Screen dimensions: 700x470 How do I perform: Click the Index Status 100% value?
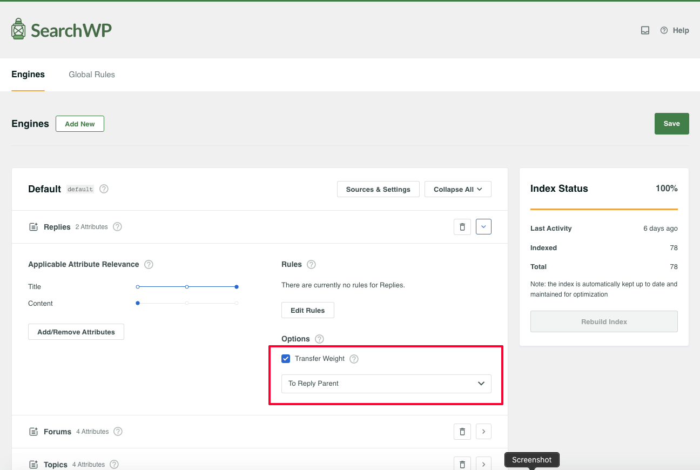[x=667, y=189]
